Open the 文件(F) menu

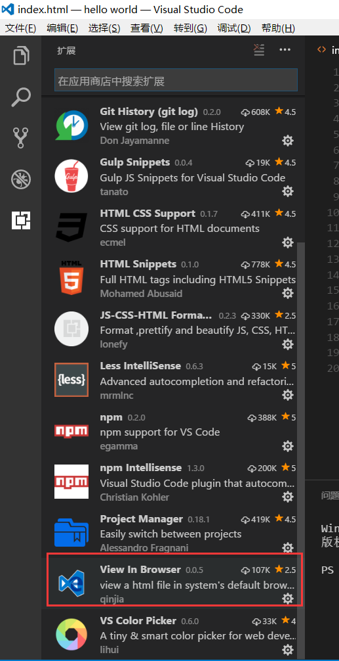click(20, 28)
